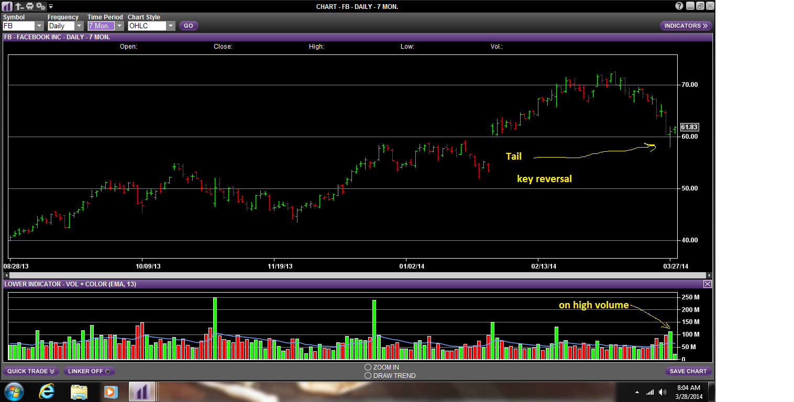Print the chart using the printer icon
This screenshot has width=794, height=402.
30,6
